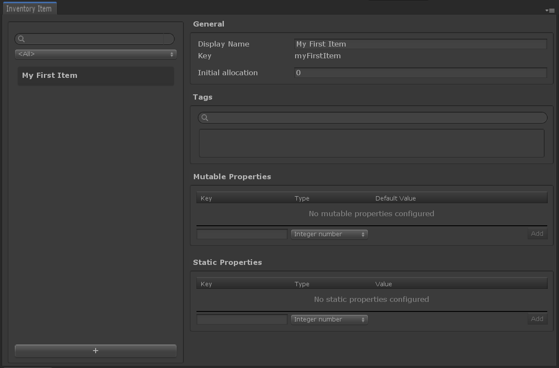
Task: Click the Initial allocation label
Action: point(228,73)
